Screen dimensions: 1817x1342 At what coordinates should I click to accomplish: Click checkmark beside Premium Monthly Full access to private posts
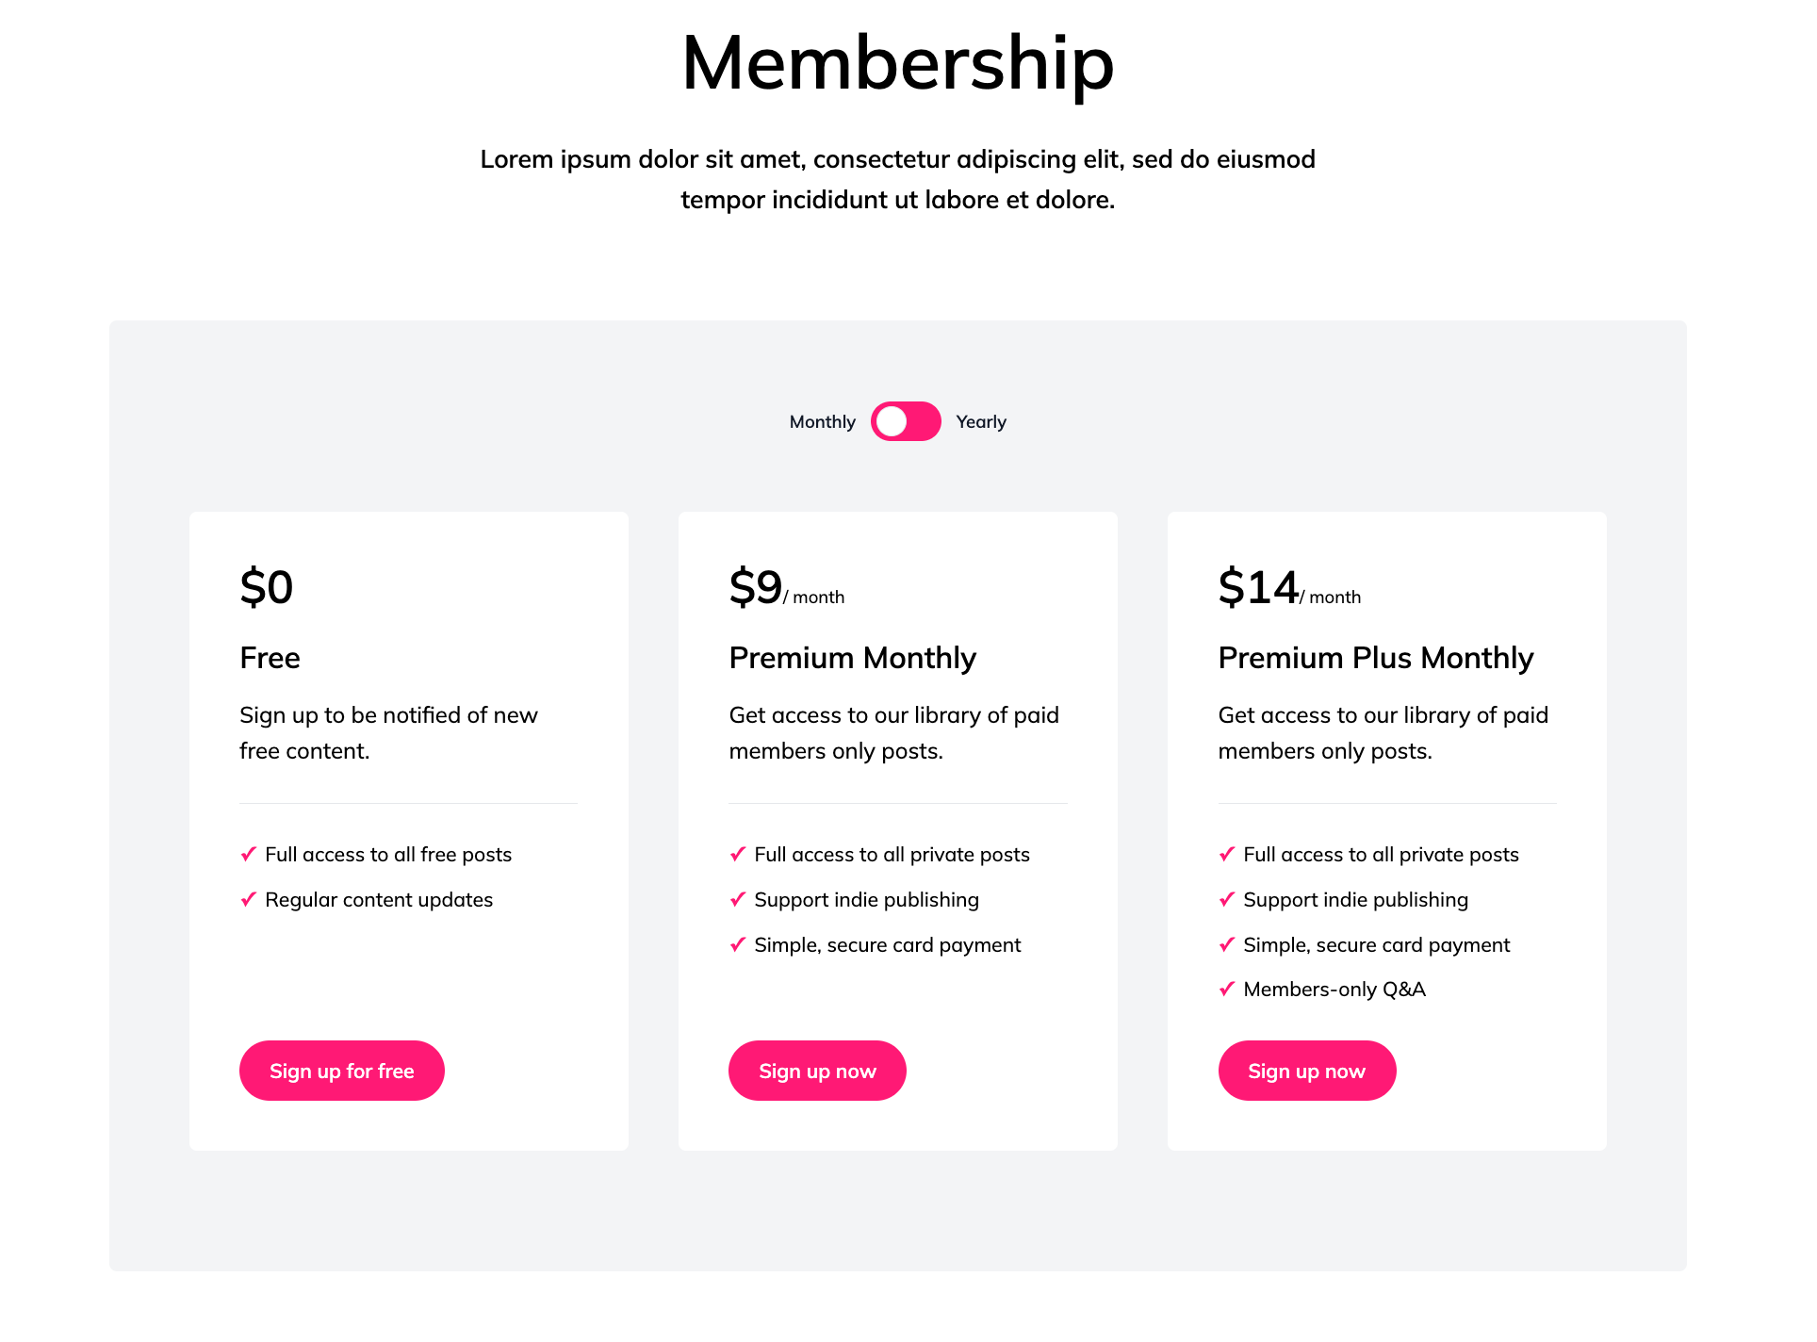(x=738, y=854)
